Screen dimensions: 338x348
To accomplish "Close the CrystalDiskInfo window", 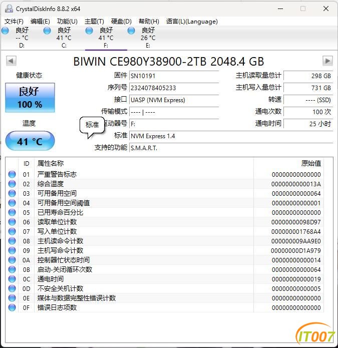I will (x=326, y=9).
